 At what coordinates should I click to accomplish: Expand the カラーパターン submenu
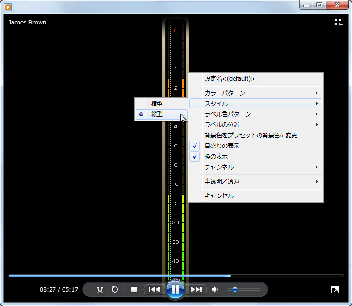[x=256, y=93]
